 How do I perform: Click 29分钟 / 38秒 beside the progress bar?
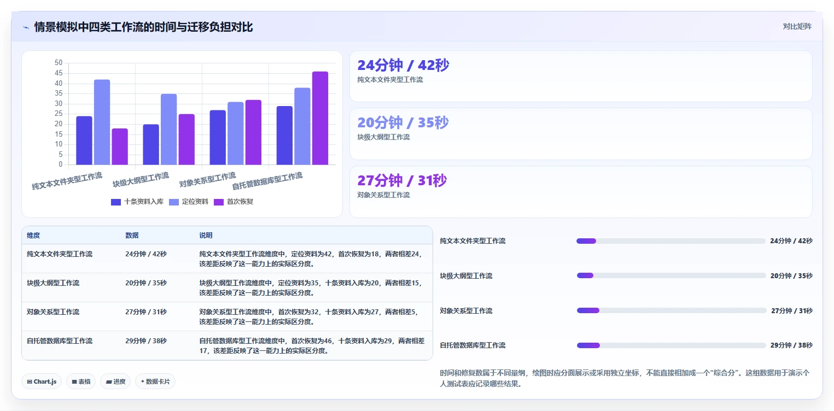pyautogui.click(x=791, y=345)
